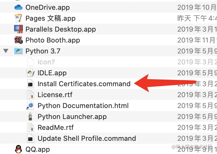Click the Python Documentation.html Safari alias icon

point(30,105)
